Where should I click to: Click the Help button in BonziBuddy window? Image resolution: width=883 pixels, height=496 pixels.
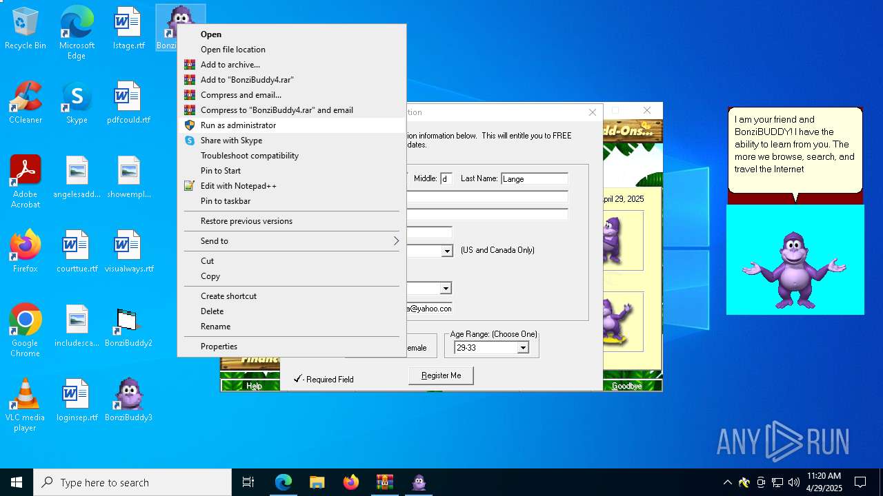[x=254, y=386]
